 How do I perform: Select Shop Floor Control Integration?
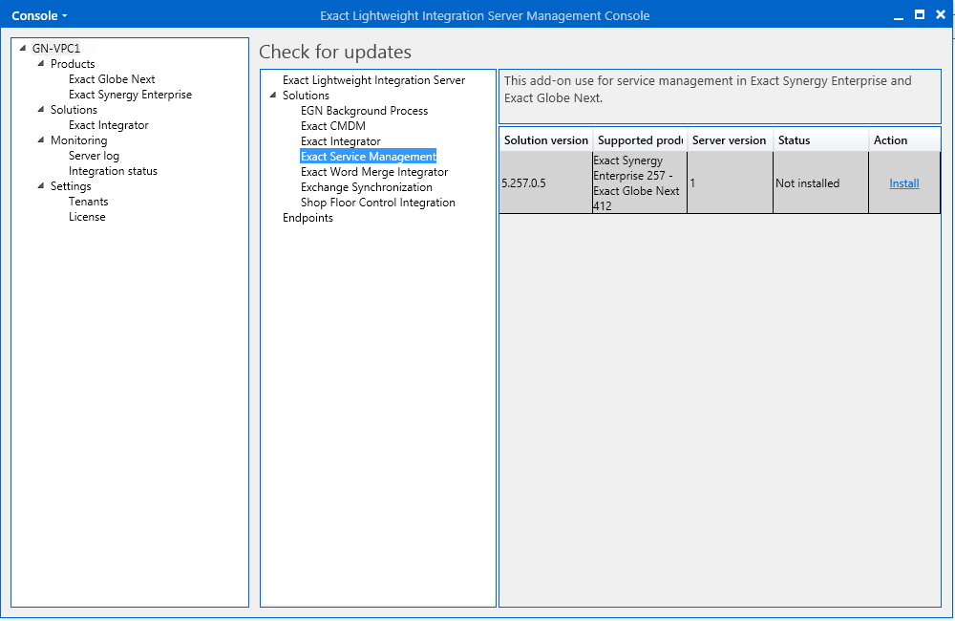(377, 203)
